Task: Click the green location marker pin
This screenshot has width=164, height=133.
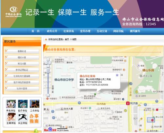Action: pos(95,94)
